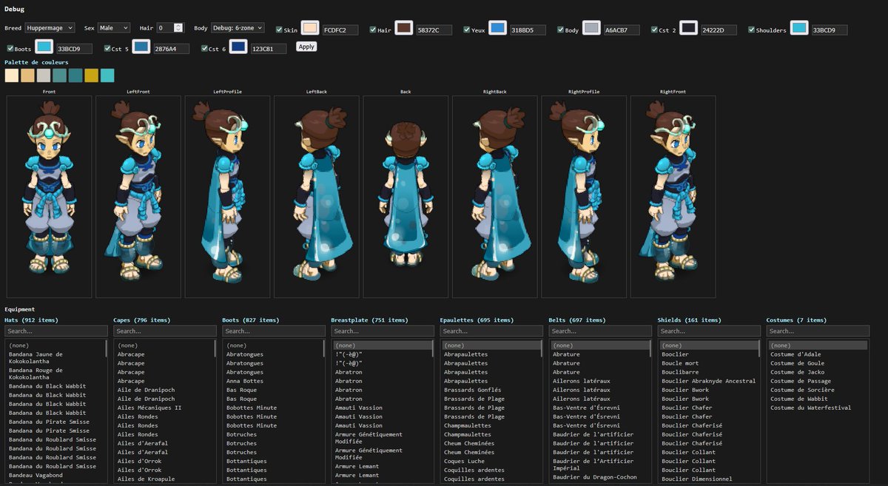Toggle the Hair color checkbox
Viewport: 888px width, 486px height.
tap(373, 30)
